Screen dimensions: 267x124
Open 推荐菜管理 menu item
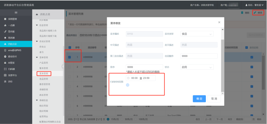click(45, 84)
